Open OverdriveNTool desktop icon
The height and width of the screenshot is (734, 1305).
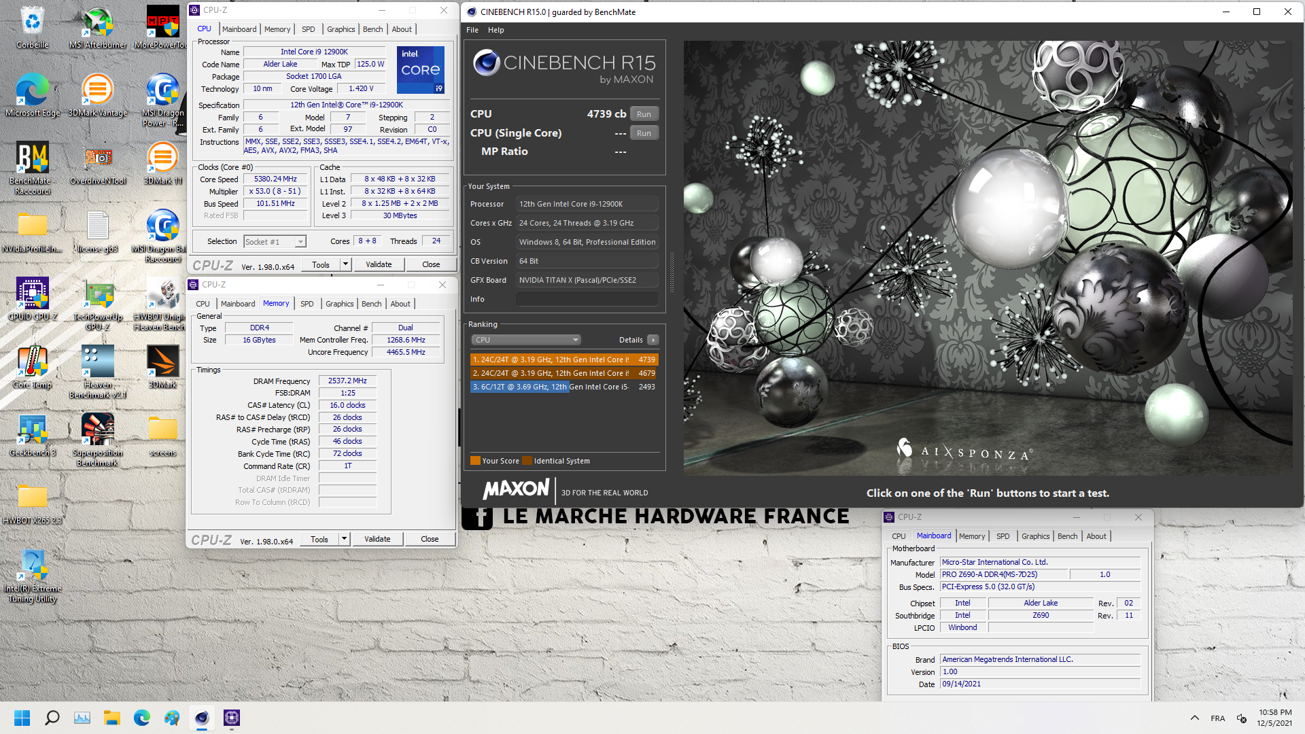tap(97, 163)
